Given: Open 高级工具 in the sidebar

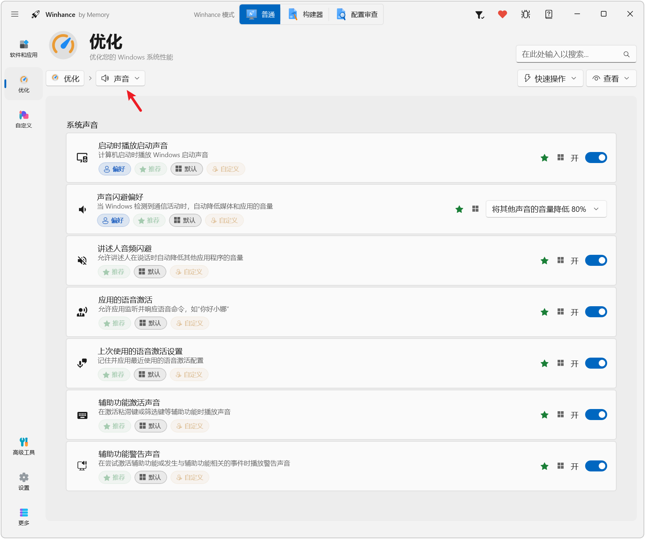Looking at the screenshot, I should 24,446.
